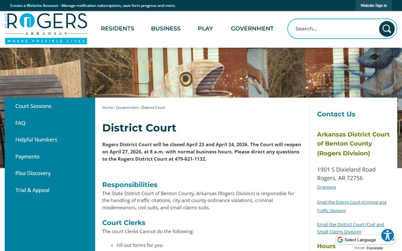Click 'District Court' breadcrumb text
Viewport: 402px width, 251px height.
(x=153, y=107)
